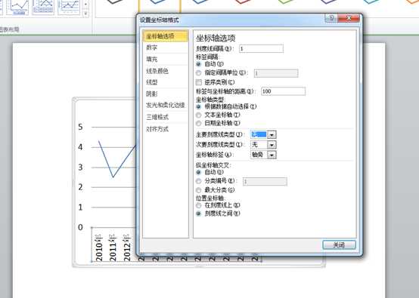
Task: Click the value axis label 3
Action: point(80,167)
